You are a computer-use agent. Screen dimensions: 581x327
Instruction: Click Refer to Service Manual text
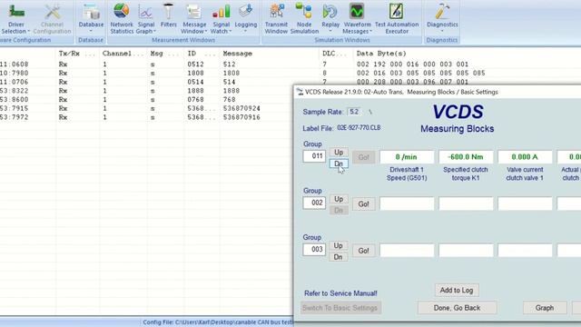tap(340, 293)
